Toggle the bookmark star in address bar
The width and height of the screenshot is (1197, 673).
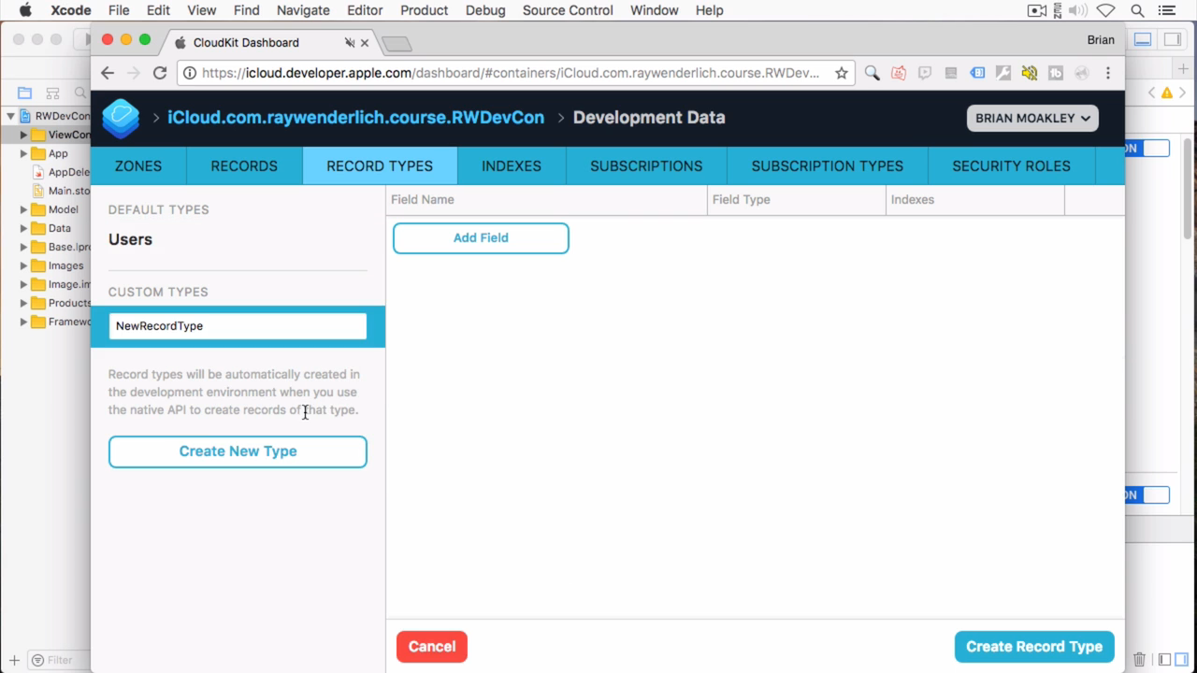(842, 72)
